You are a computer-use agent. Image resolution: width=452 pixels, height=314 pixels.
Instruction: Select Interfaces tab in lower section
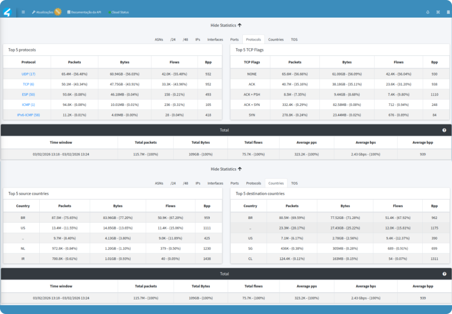click(215, 183)
